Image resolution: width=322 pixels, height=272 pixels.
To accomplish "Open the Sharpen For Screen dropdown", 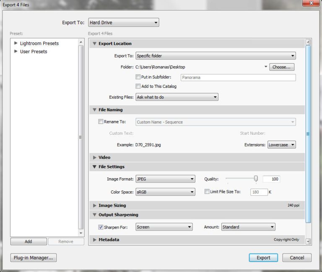I will point(164,227).
